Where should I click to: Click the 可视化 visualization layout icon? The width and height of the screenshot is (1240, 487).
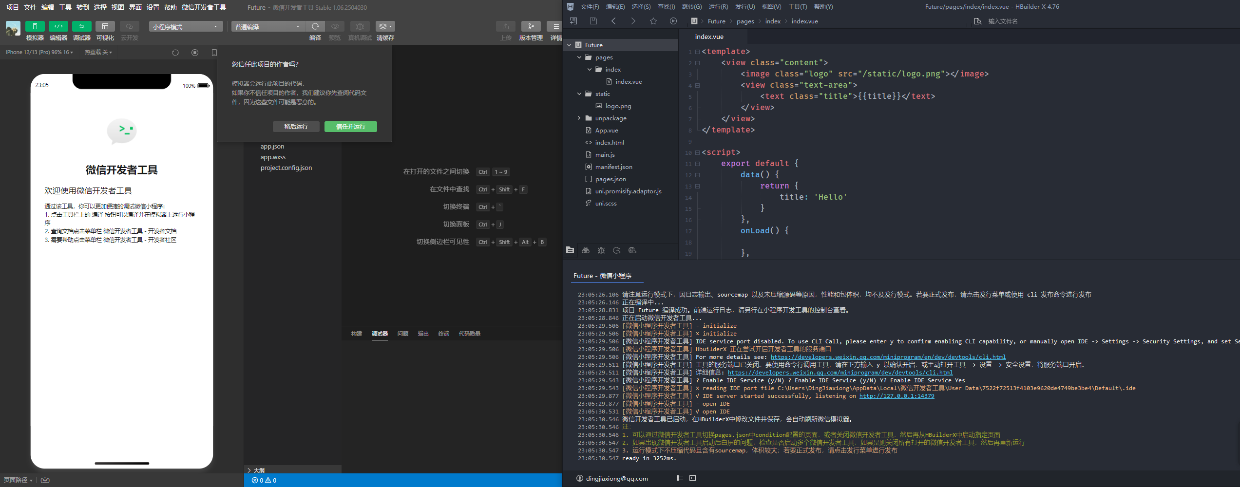click(x=105, y=26)
